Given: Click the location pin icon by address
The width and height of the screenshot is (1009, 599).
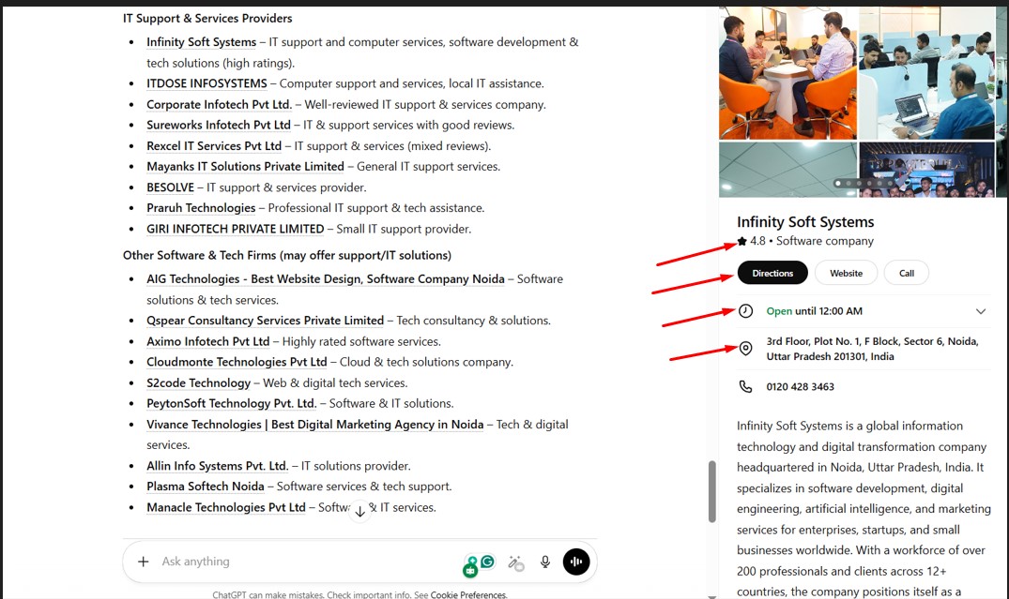Looking at the screenshot, I should [746, 349].
